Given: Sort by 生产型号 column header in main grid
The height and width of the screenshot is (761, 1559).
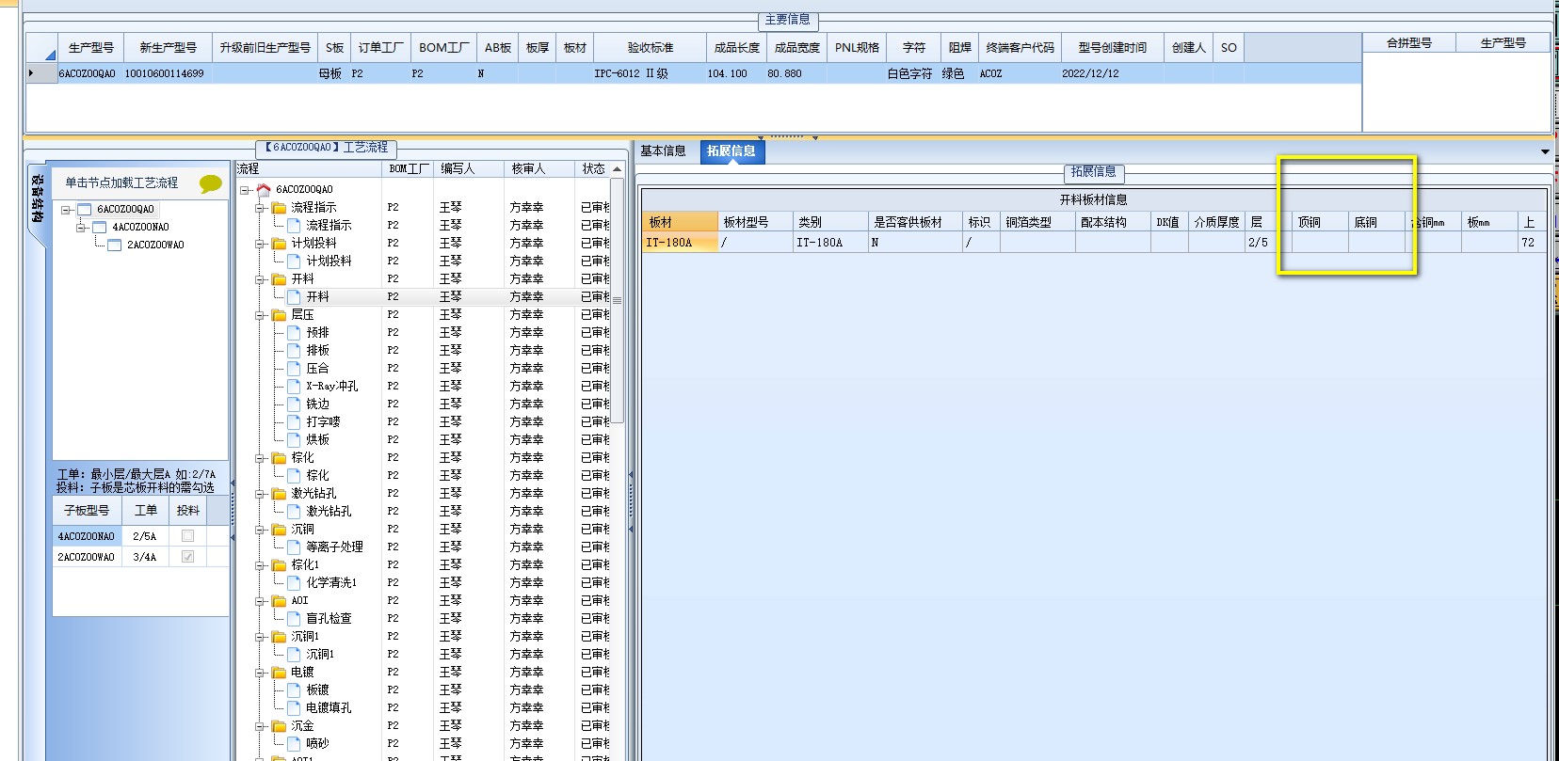Looking at the screenshot, I should click(x=91, y=48).
